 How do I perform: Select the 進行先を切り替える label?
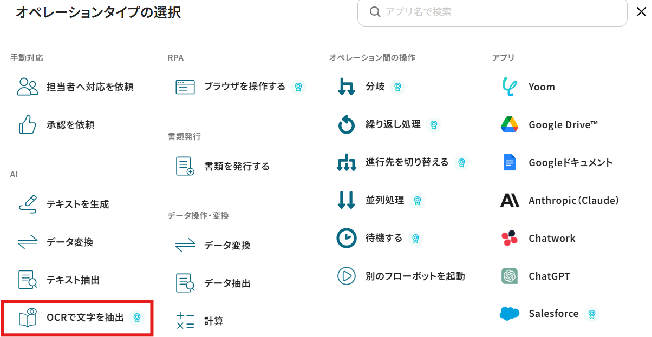407,162
